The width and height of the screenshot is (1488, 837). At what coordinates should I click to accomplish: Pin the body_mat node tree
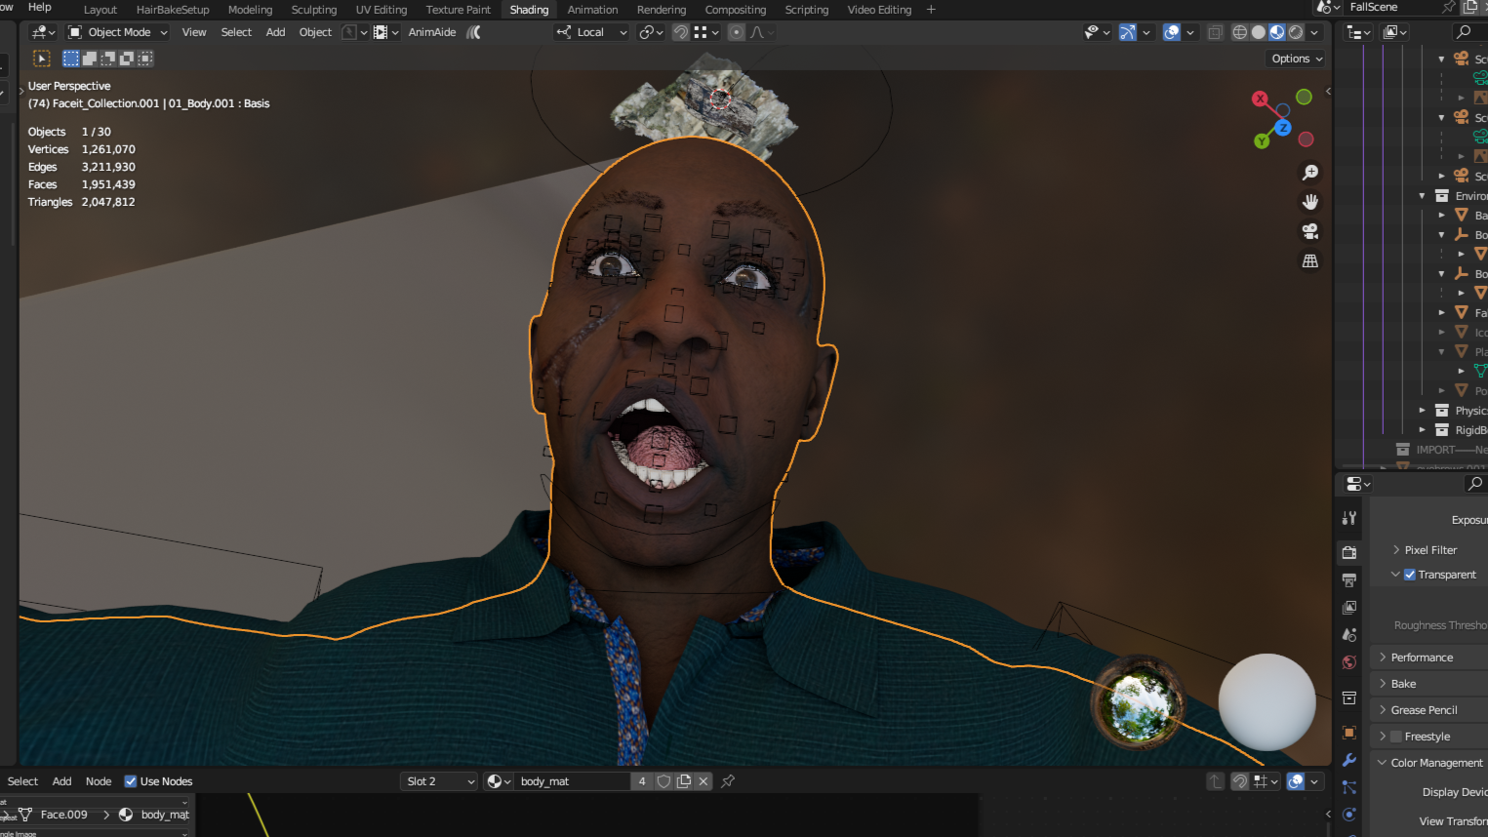pos(728,780)
